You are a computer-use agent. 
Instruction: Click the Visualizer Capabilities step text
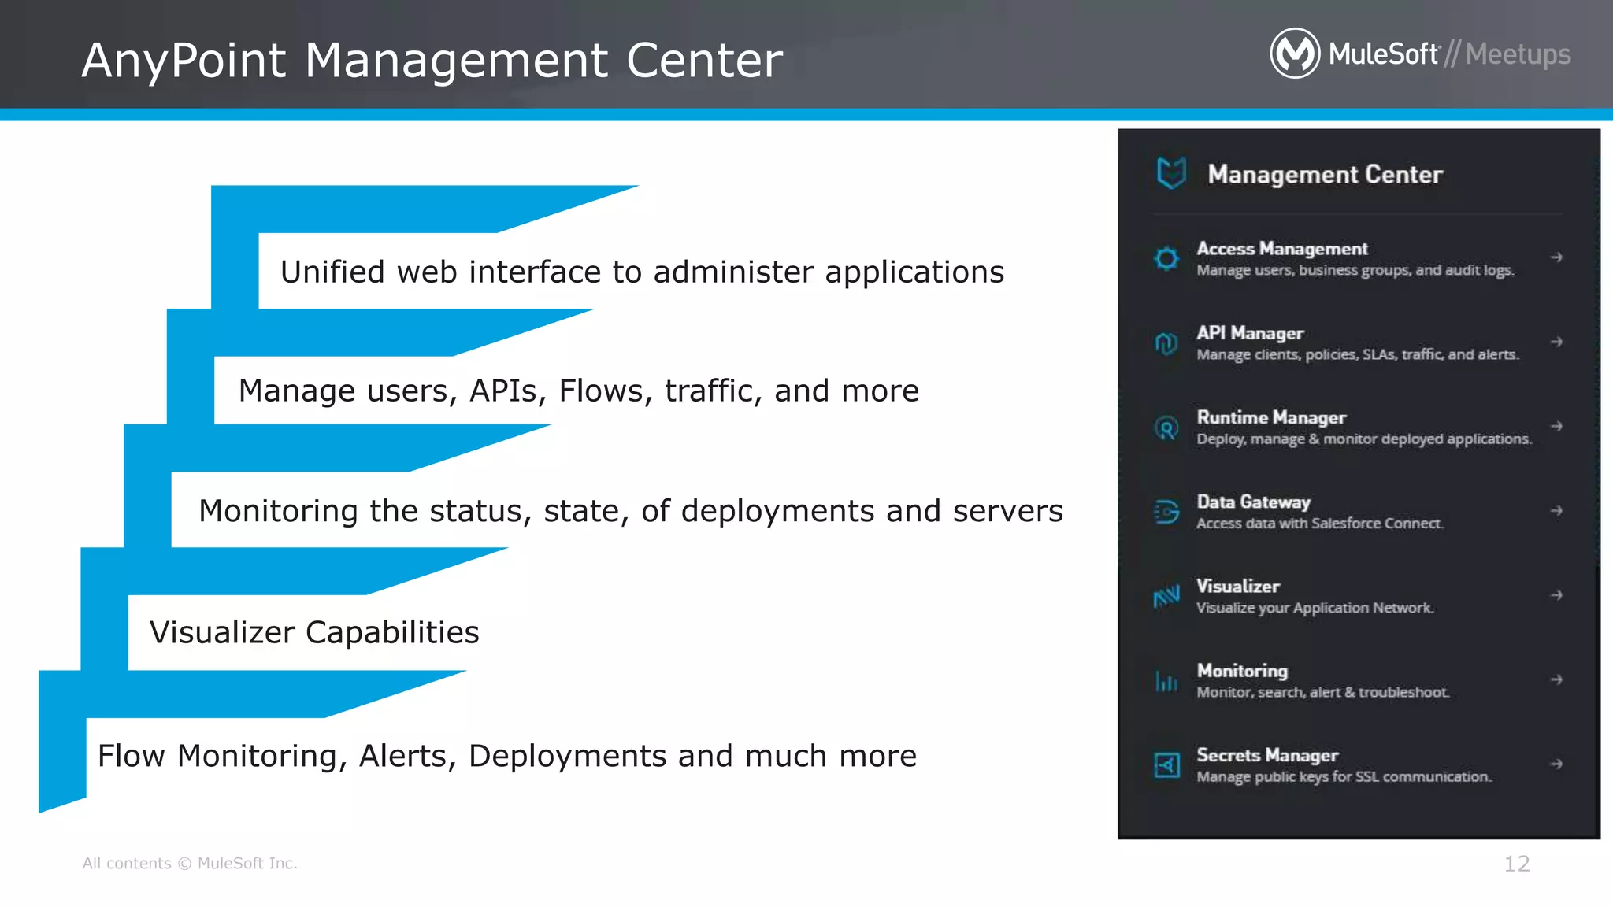pos(314,632)
